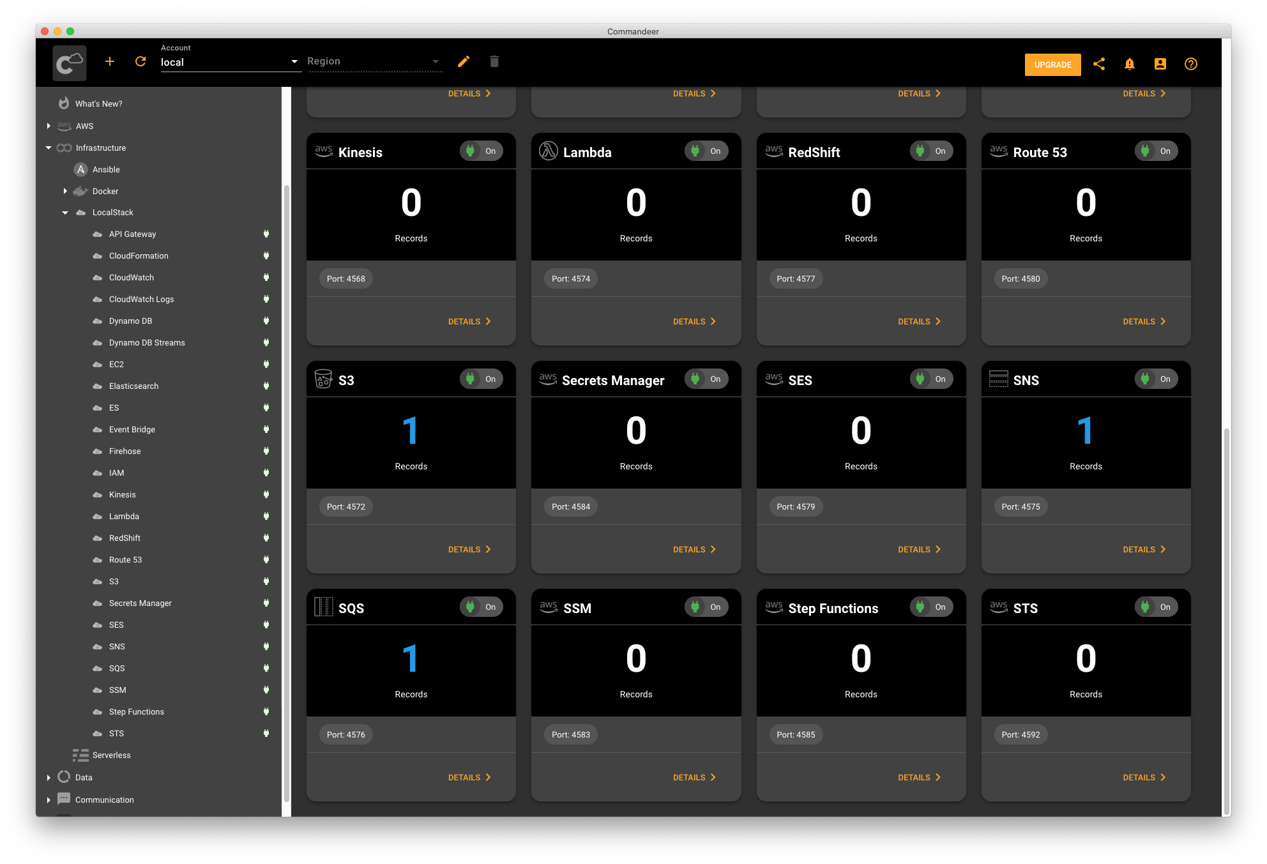The height and width of the screenshot is (864, 1267).
Task: Click the Docker whale icon in sidebar
Action: pyautogui.click(x=80, y=191)
